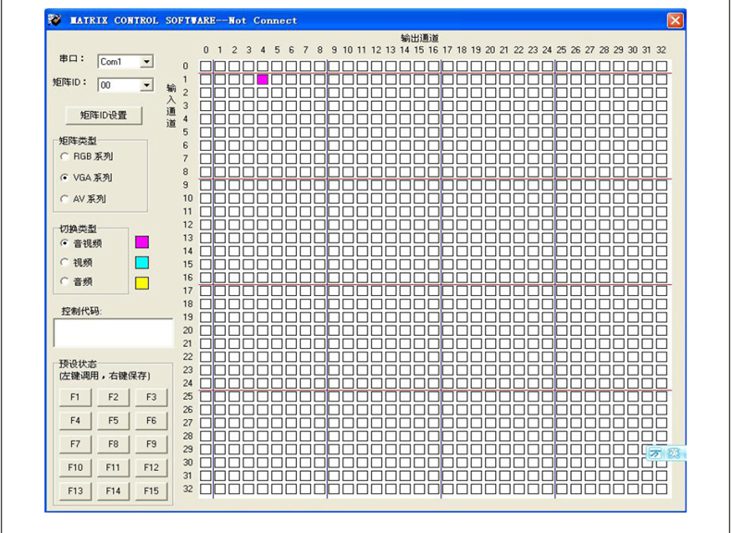Recall preset F9
This screenshot has height=533, width=731.
pos(151,444)
